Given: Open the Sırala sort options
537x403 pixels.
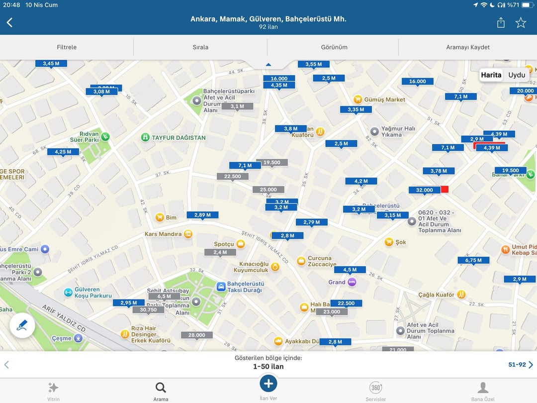Looking at the screenshot, I should coord(200,47).
